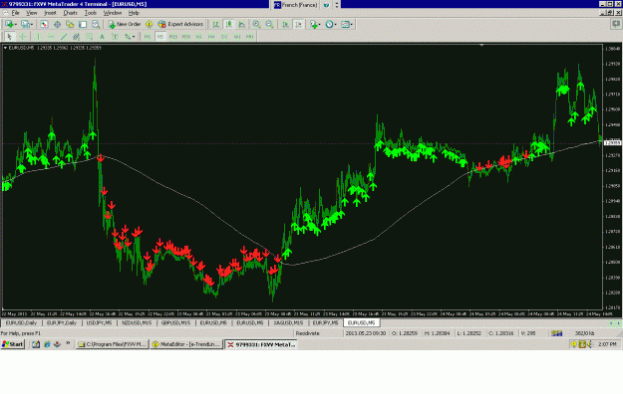Set timeframe to M1

pos(148,37)
